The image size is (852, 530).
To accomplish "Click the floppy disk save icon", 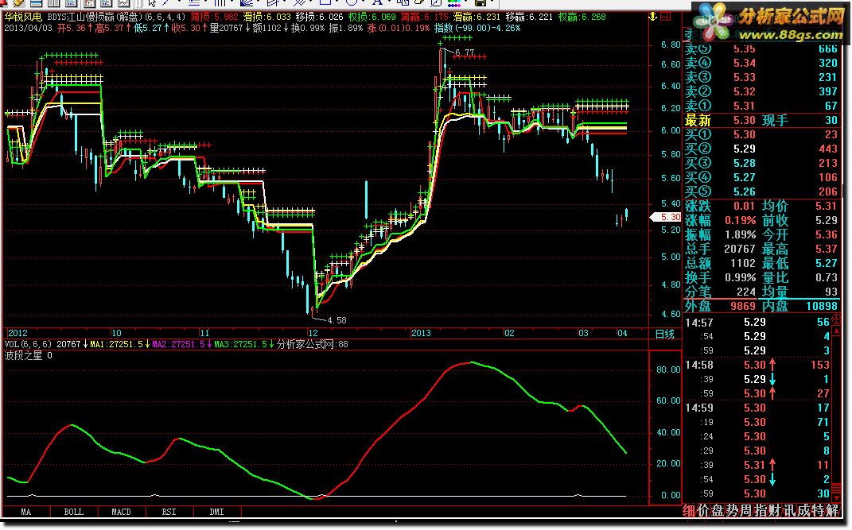I will [x=480, y=2].
